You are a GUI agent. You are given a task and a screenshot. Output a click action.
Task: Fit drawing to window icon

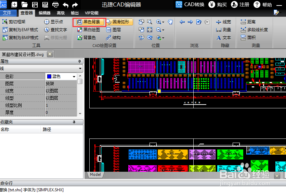(149, 30)
